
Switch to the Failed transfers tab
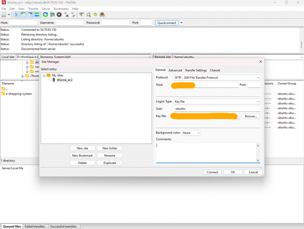click(35, 227)
